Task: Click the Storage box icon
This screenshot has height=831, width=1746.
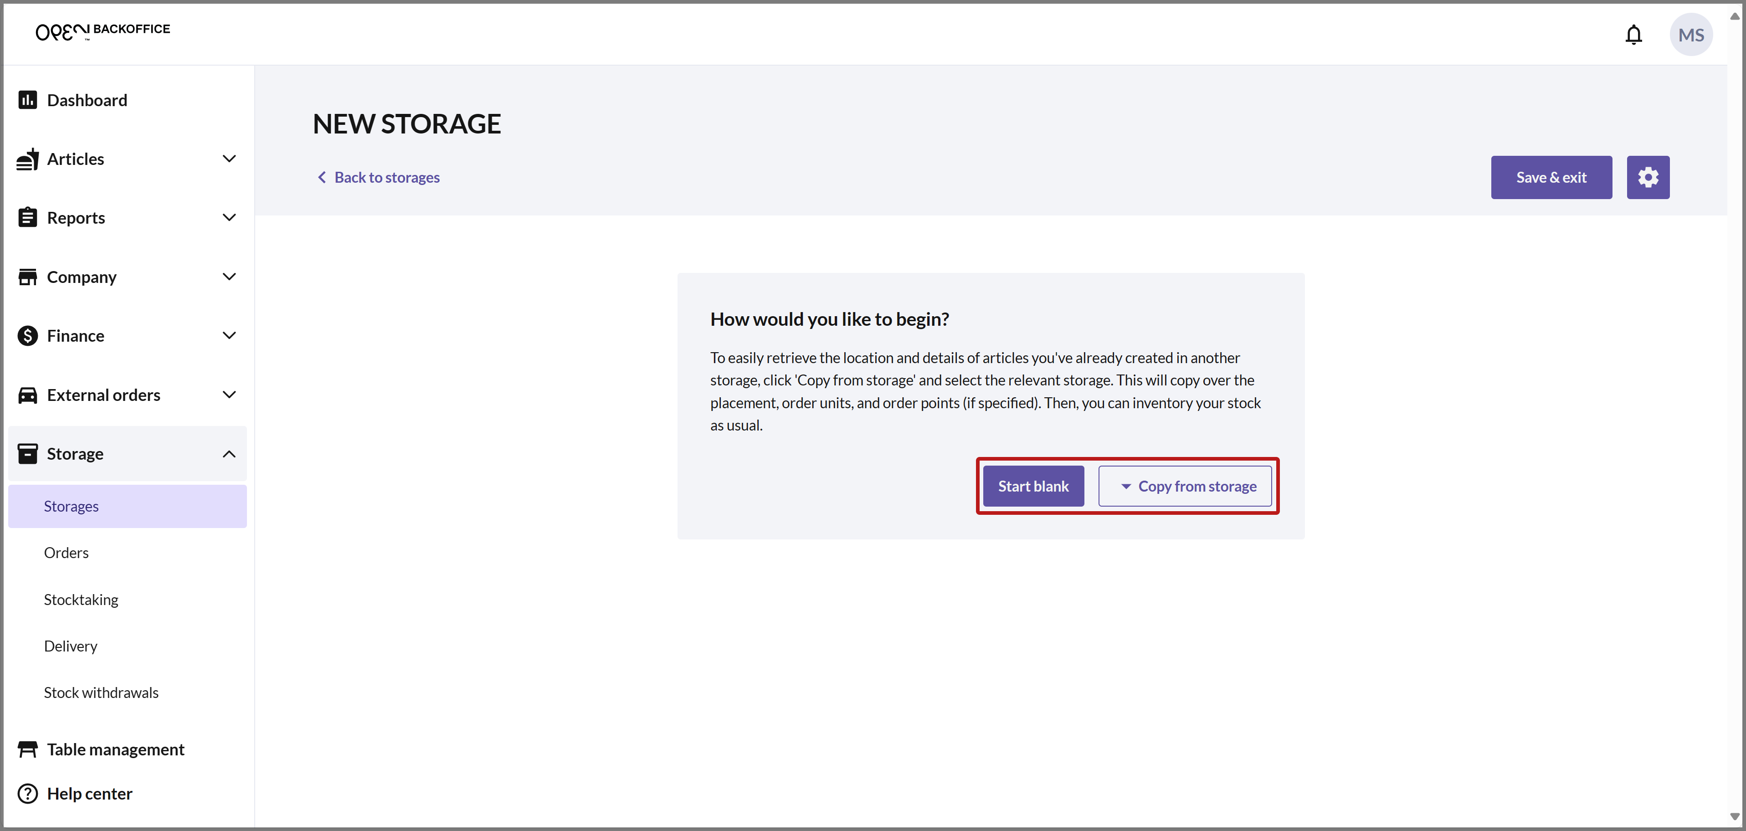Action: click(27, 453)
